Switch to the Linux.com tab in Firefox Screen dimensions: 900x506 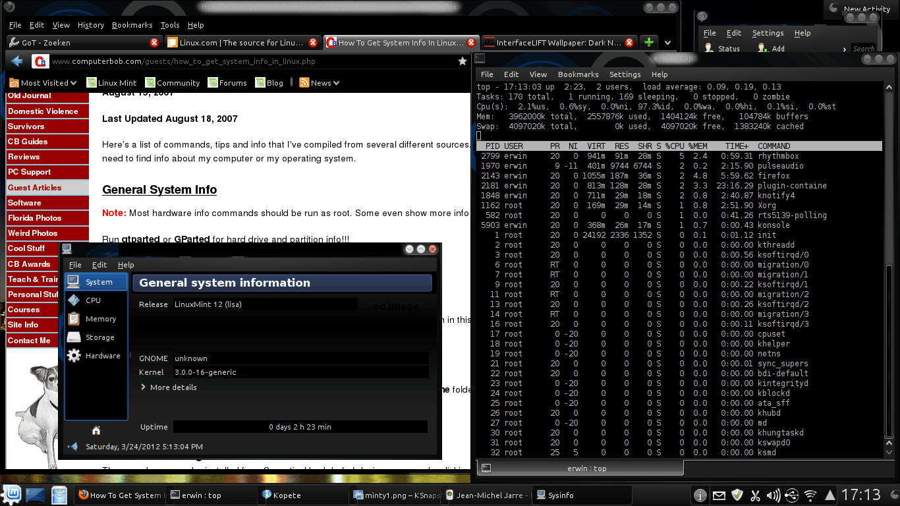[x=242, y=43]
